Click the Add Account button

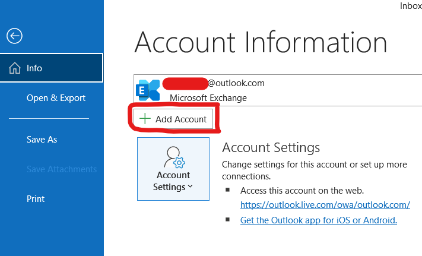point(173,119)
